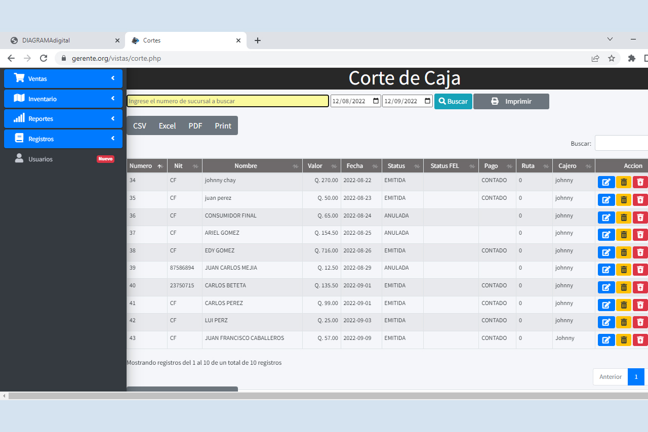Viewport: 648px width, 432px height.
Task: Click the Reportes bar chart icon
Action: point(19,118)
